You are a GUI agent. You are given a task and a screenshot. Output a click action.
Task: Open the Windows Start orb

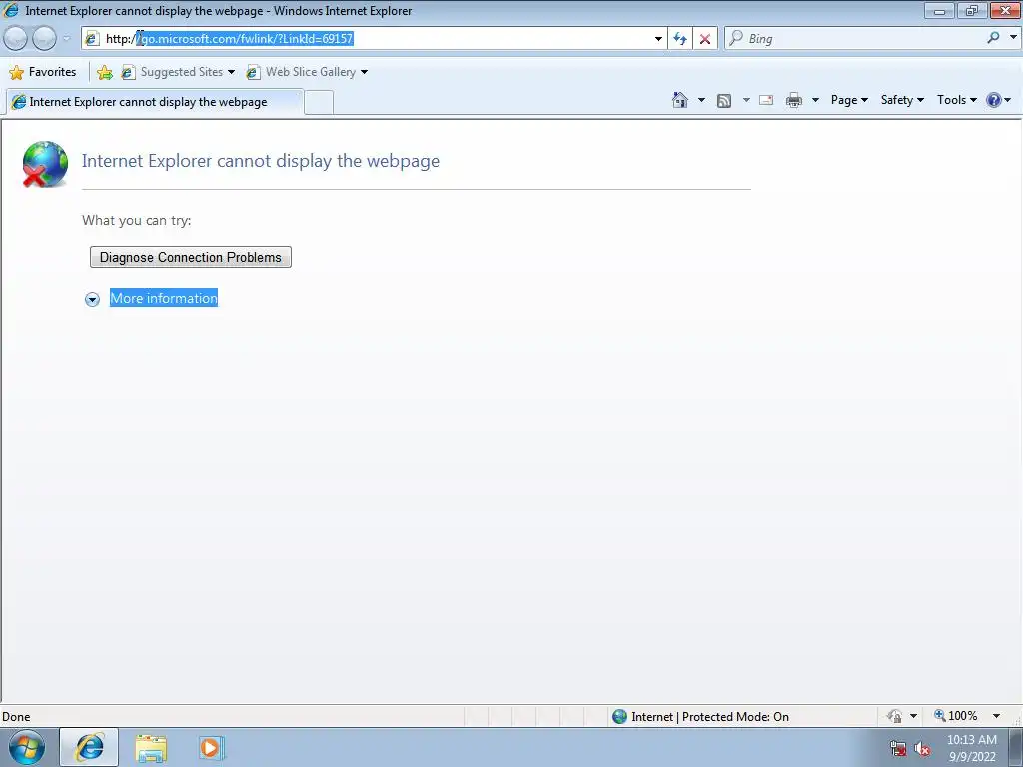coord(27,747)
